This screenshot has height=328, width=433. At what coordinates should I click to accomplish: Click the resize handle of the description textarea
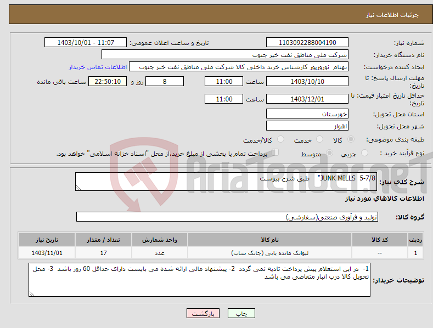click(78, 188)
